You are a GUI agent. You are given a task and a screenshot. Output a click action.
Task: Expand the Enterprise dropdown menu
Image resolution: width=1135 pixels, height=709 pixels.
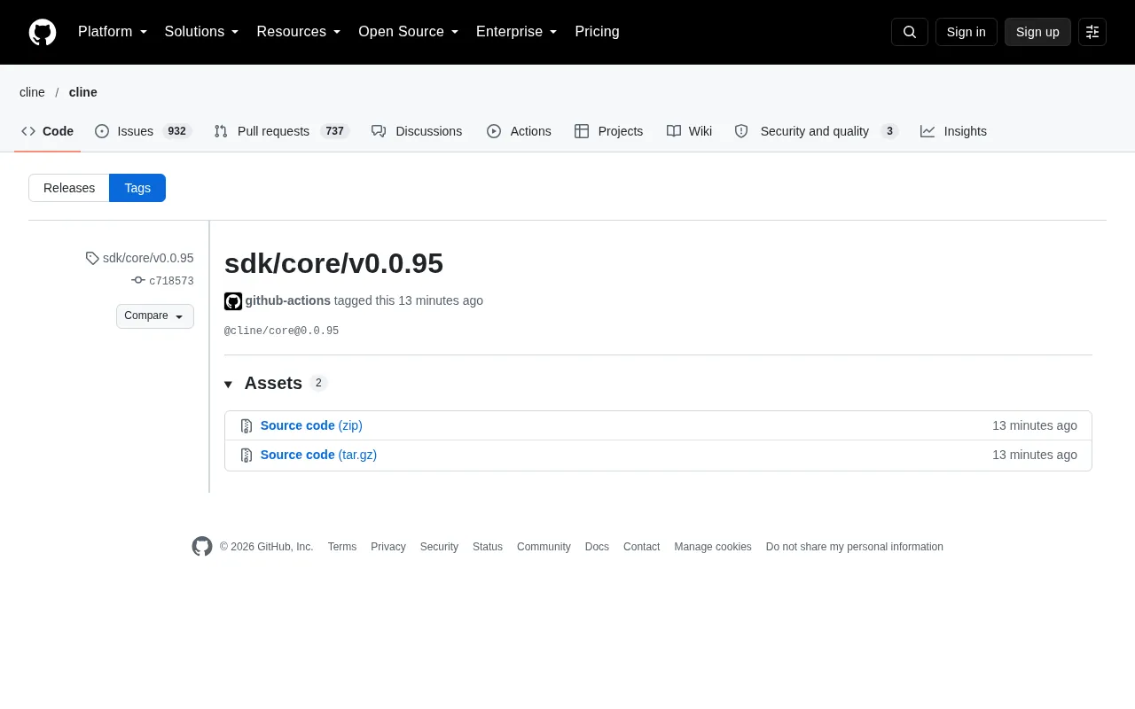pos(517,32)
